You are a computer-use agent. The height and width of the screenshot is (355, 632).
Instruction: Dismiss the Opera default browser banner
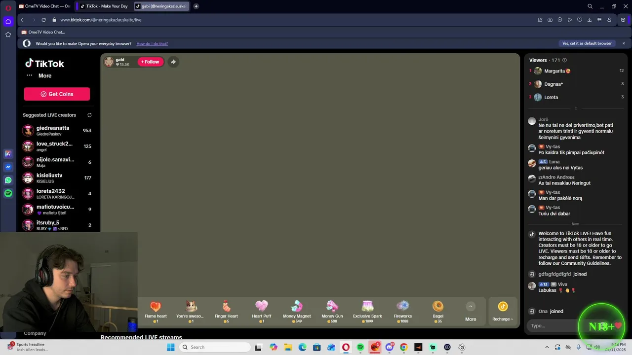coord(624,43)
